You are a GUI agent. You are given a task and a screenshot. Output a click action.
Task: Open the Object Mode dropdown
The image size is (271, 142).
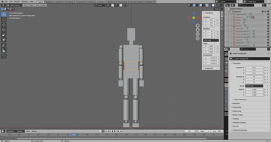coord(14,5)
